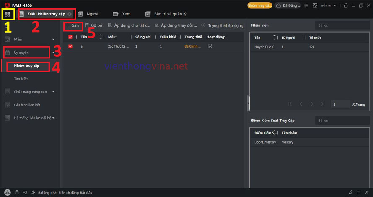The height and width of the screenshot is (197, 373).
Task: Click the trash icon in bottom status bar
Action: 17,192
